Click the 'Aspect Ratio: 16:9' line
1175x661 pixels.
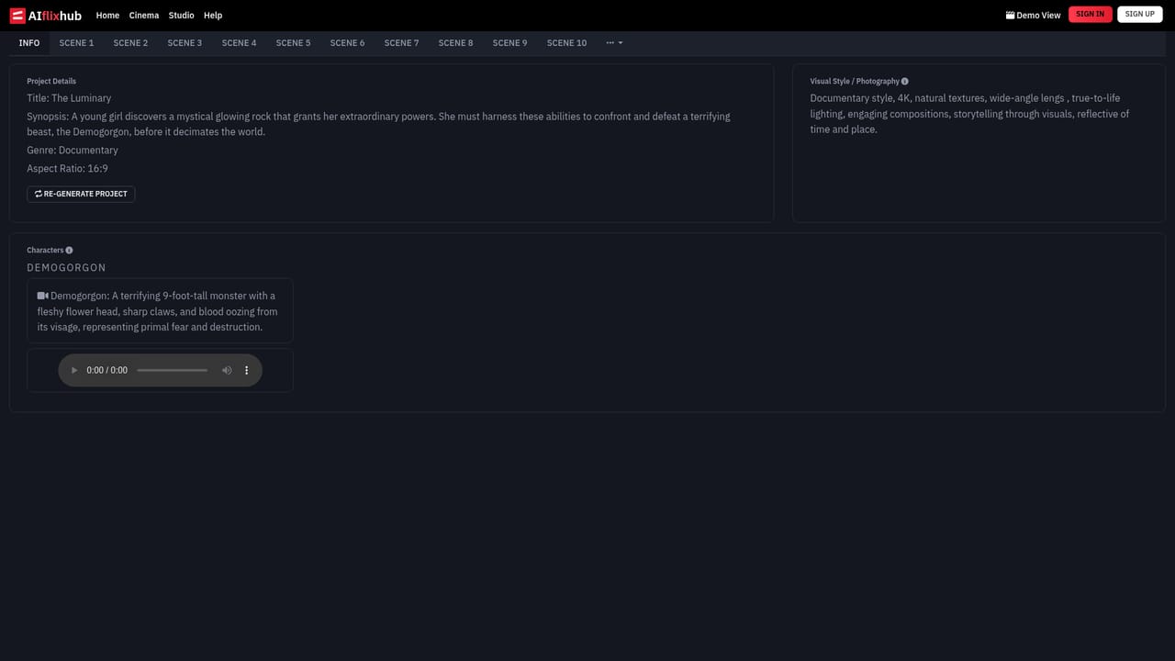coord(67,169)
